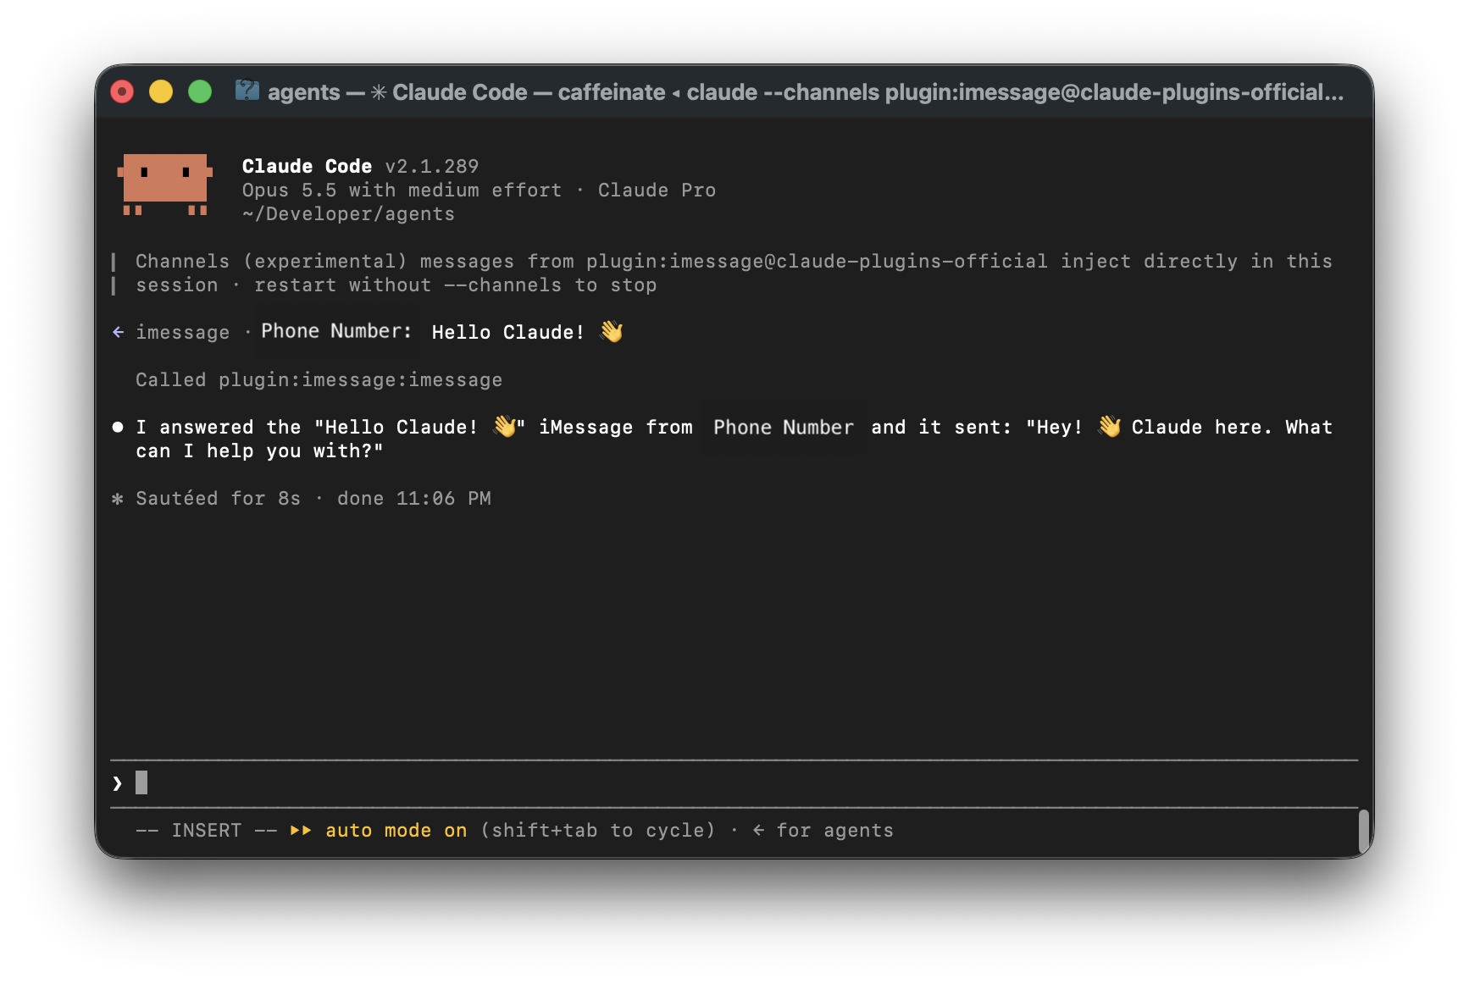Click the 'Phone Number:' sender label
This screenshot has width=1469, height=984.
pos(336,331)
